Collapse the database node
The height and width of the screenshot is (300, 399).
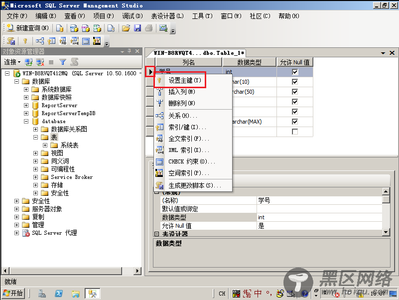(x=26, y=121)
